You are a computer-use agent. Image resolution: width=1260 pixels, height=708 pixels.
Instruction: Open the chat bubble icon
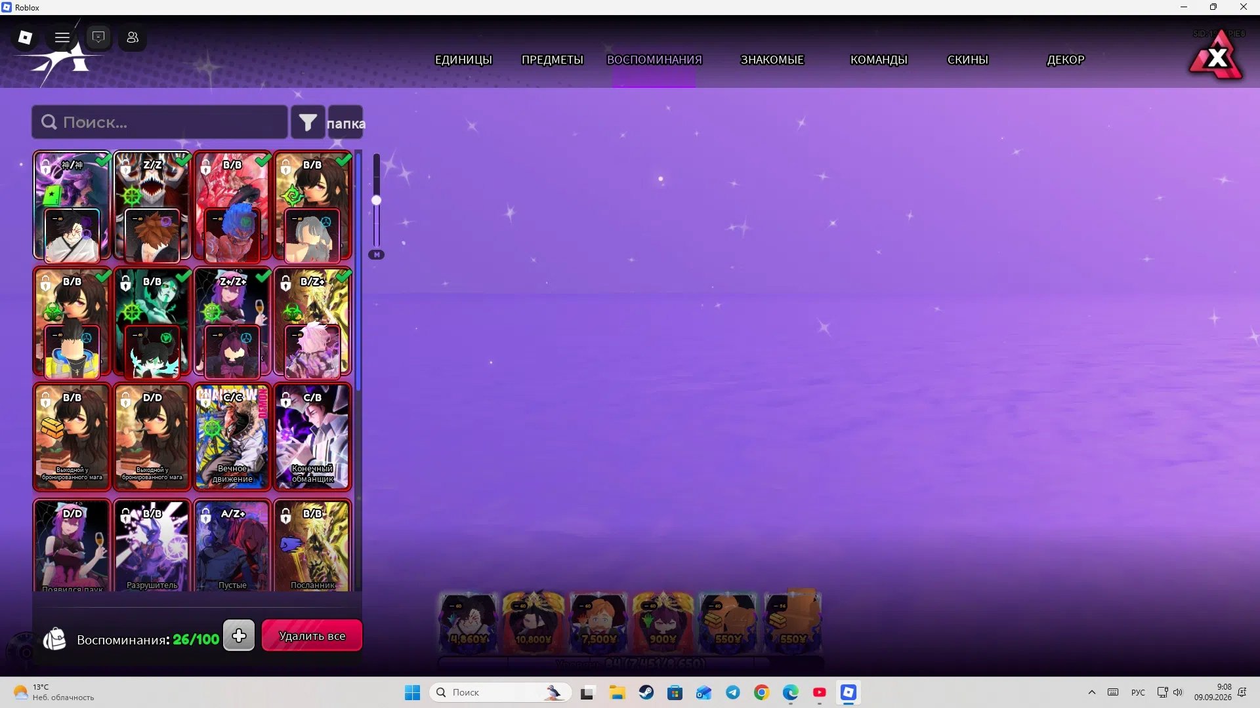click(98, 37)
